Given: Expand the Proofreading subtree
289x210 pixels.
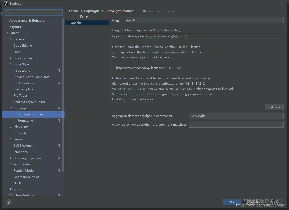Looking at the screenshot, I should tap(11, 164).
